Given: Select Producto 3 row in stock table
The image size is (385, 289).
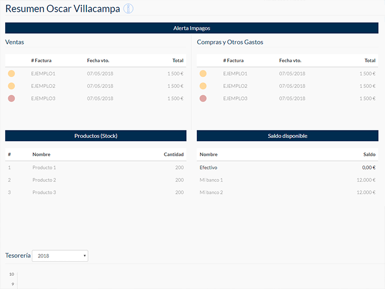Looking at the screenshot, I should (x=96, y=193).
